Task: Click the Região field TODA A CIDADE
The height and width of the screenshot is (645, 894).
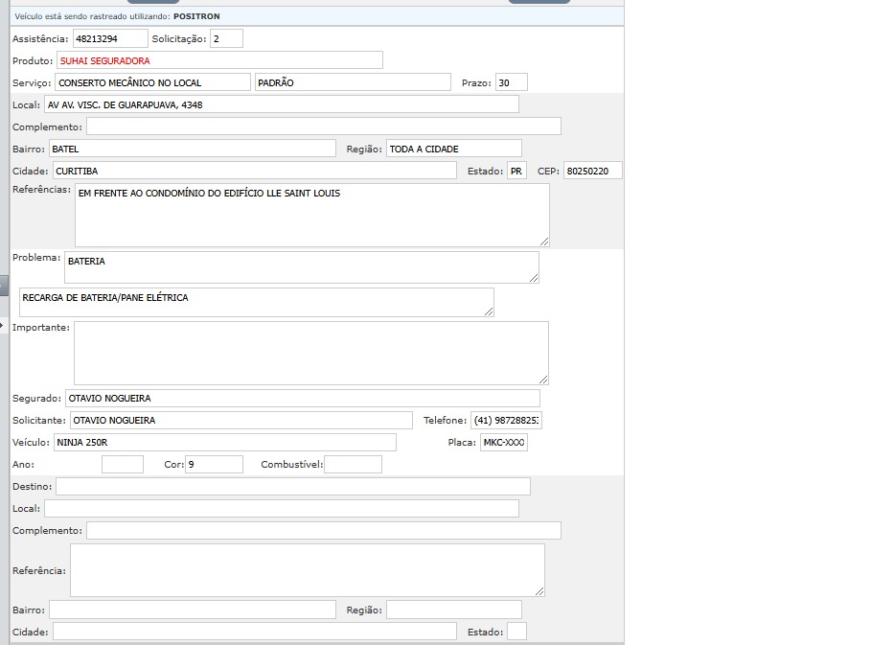Action: [454, 149]
